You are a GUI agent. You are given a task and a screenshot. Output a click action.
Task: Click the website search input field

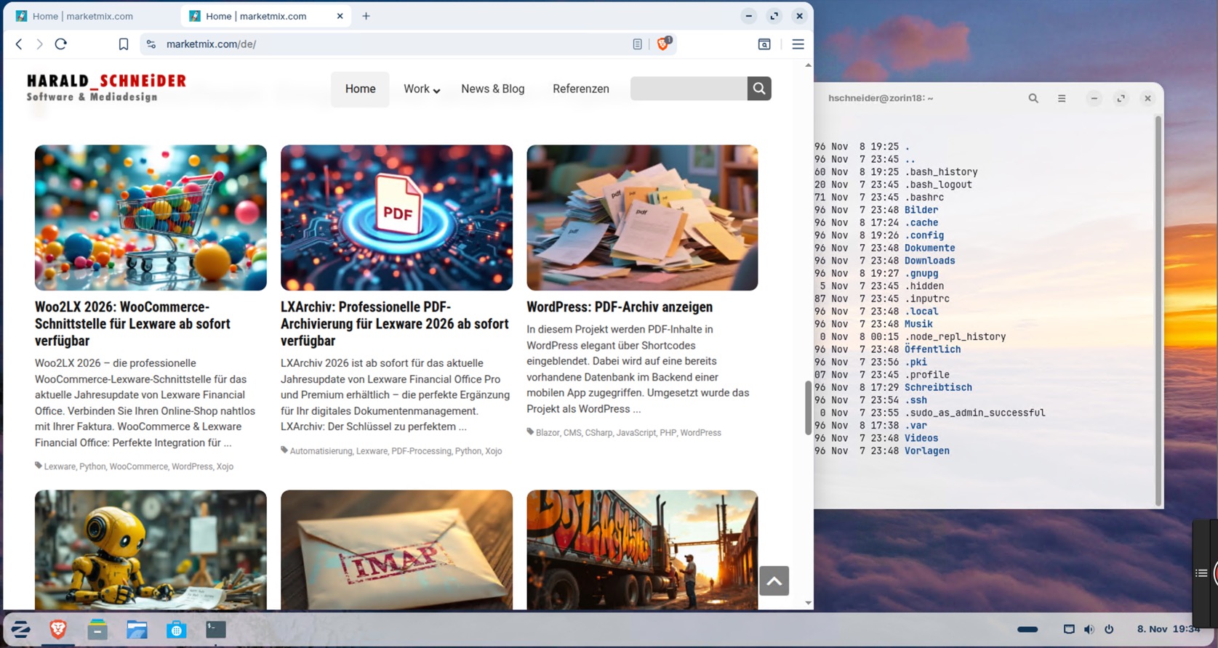689,89
